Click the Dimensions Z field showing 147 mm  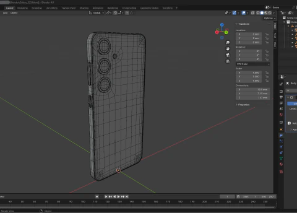253,97
